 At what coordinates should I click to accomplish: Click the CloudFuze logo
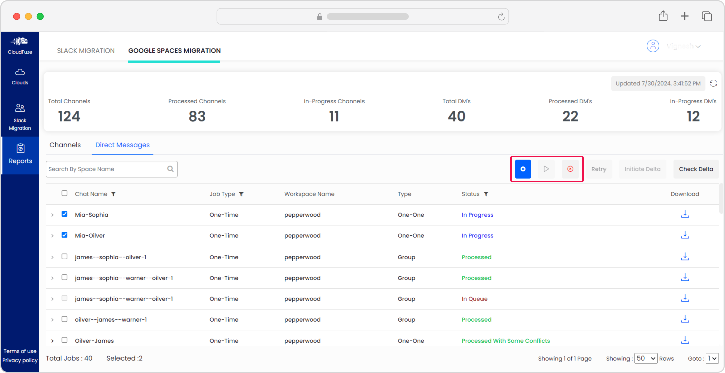pyautogui.click(x=20, y=45)
